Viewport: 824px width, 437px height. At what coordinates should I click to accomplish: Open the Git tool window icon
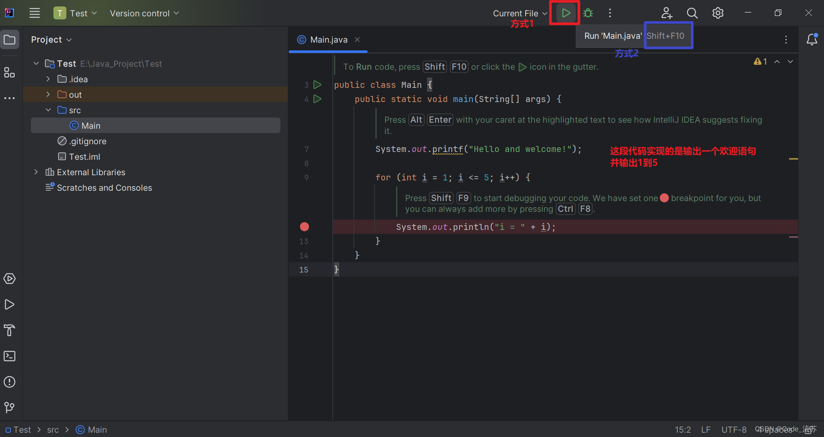9,407
